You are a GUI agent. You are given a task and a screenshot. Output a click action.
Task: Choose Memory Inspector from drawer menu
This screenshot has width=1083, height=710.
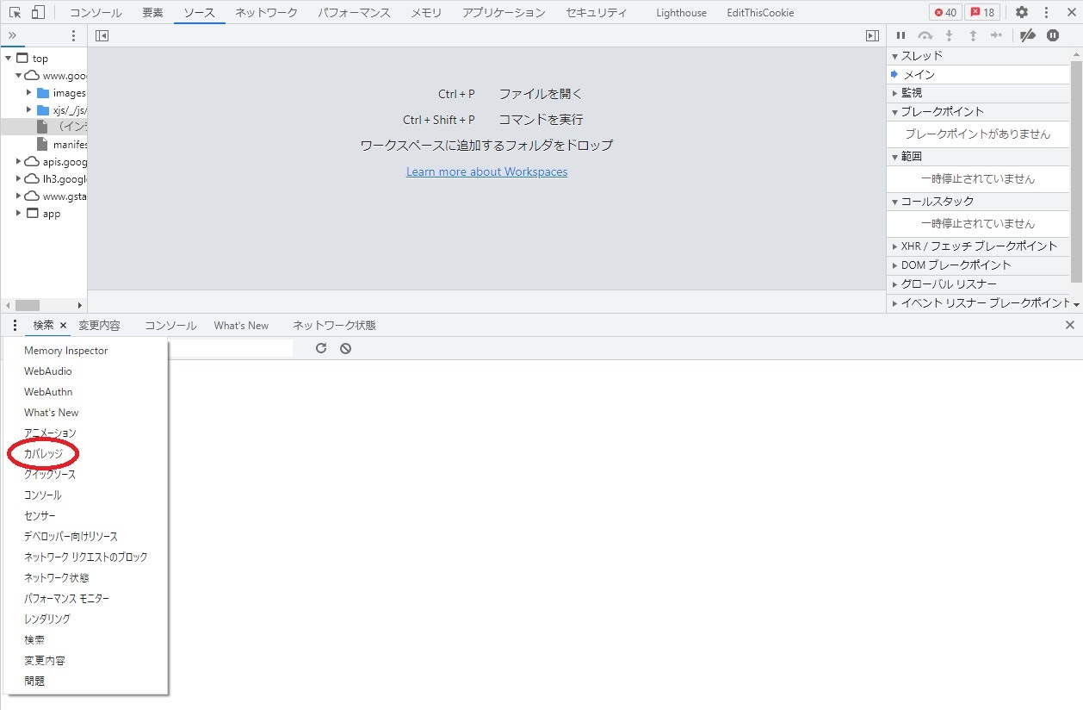66,351
